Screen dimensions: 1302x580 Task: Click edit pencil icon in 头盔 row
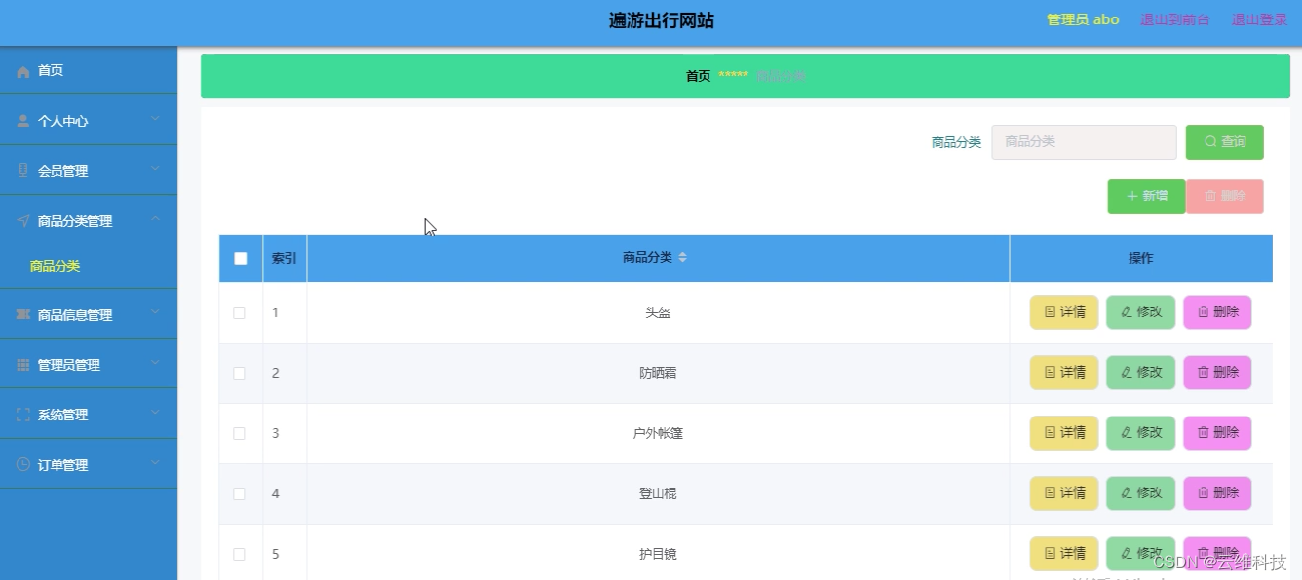1127,312
